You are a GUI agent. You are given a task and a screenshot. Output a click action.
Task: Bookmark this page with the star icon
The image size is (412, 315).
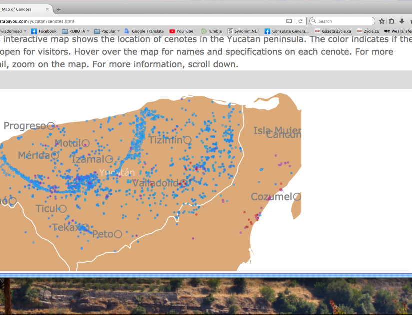382,21
